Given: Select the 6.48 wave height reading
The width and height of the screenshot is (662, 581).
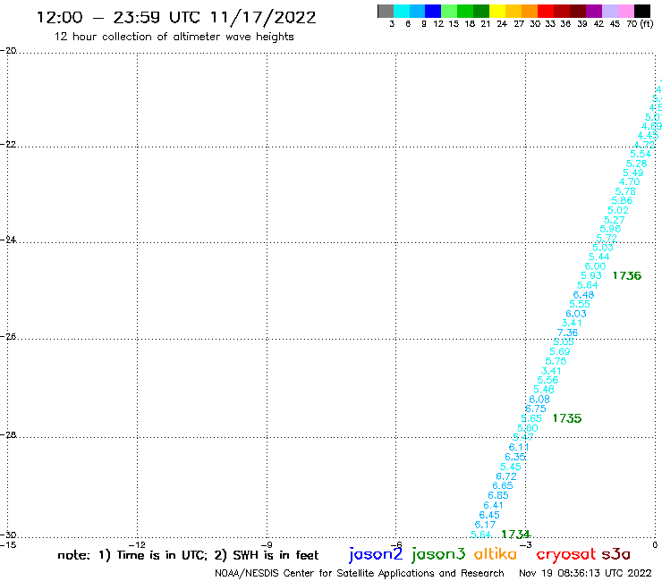Looking at the screenshot, I should [583, 295].
